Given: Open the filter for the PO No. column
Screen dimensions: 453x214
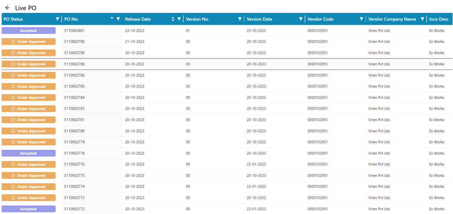Looking at the screenshot, I should point(118,19).
